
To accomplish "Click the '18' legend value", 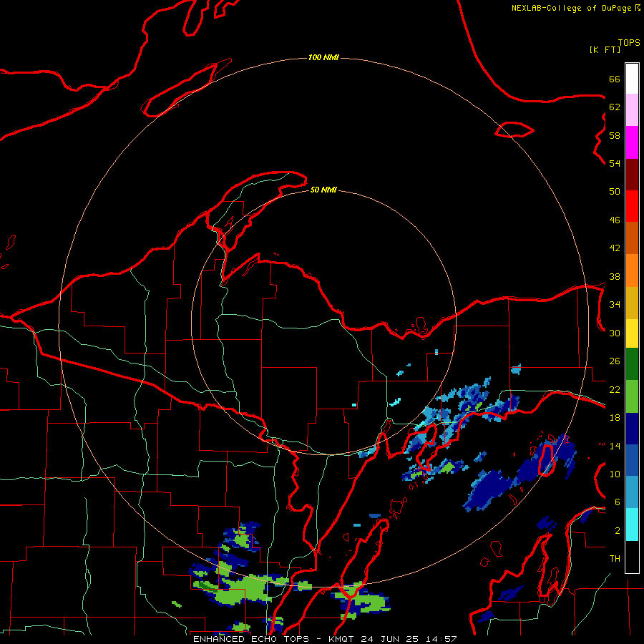I will (x=615, y=418).
